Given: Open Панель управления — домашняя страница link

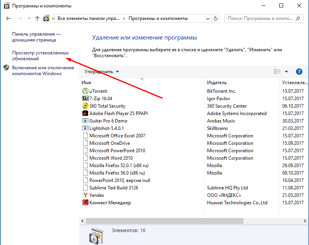Looking at the screenshot, I should pyautogui.click(x=36, y=37).
